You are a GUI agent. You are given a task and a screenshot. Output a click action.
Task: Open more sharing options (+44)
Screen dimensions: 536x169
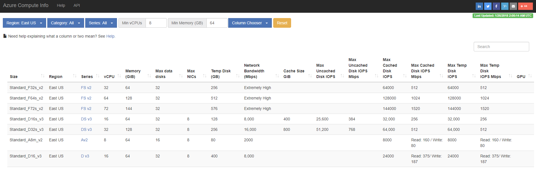coord(525,6)
